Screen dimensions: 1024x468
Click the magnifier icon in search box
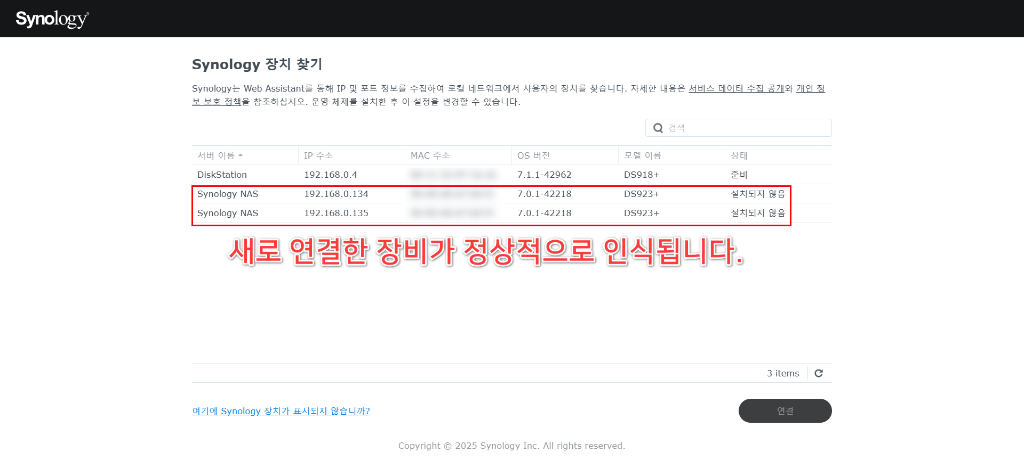point(658,128)
